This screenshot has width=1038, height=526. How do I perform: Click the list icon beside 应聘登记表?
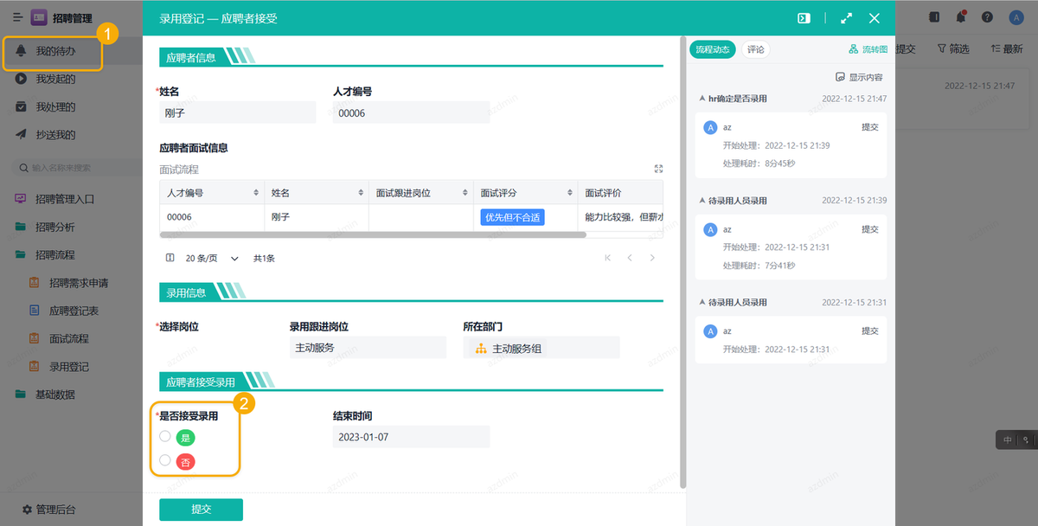tap(35, 311)
